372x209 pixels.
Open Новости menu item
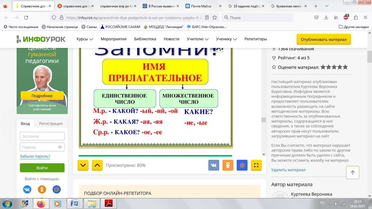(x=172, y=39)
